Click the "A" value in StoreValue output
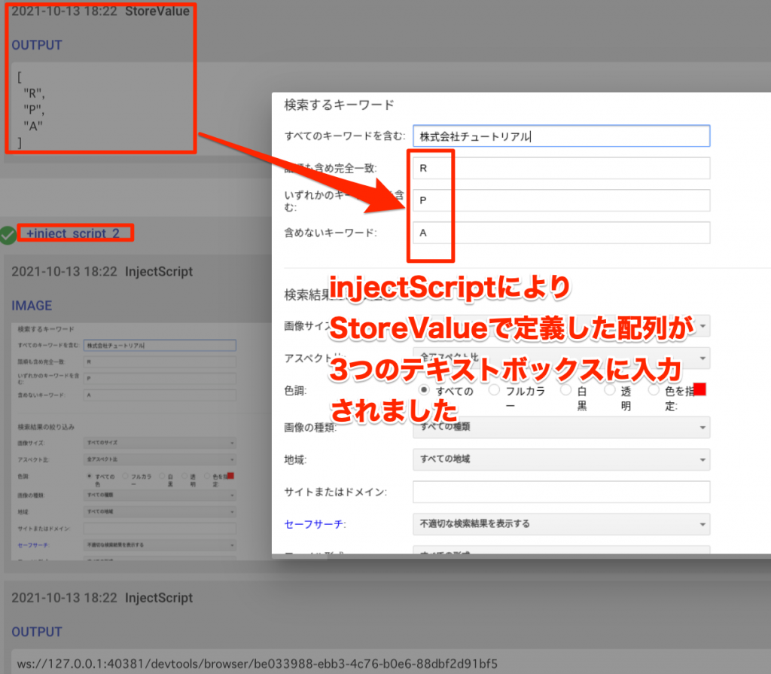The image size is (771, 674). click(33, 127)
